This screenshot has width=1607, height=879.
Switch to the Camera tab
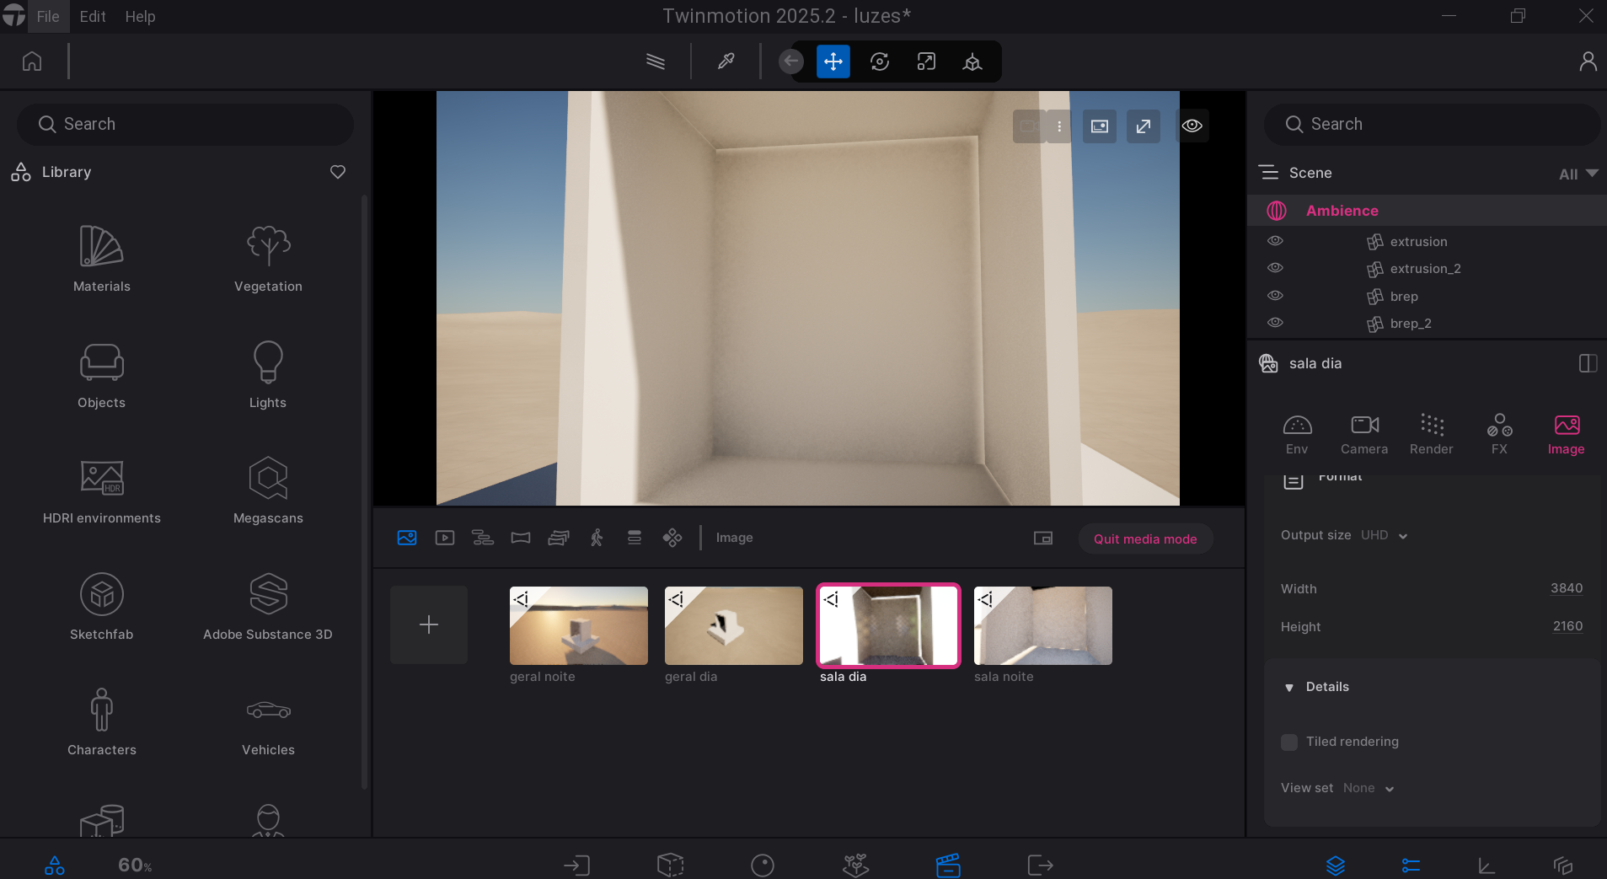(1363, 434)
